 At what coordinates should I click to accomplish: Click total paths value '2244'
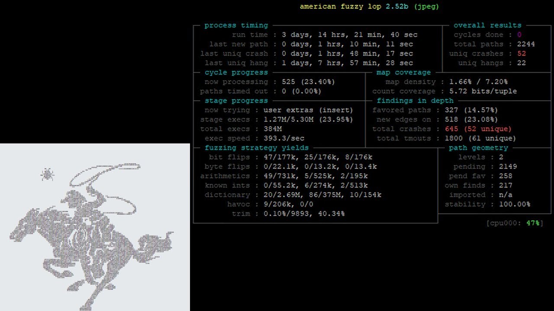point(526,44)
